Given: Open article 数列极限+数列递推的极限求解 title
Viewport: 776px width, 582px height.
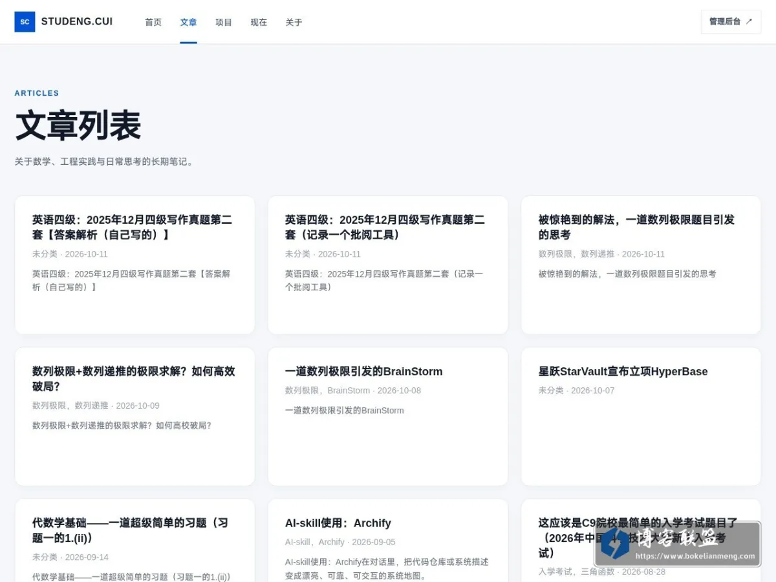Looking at the screenshot, I should coord(134,378).
